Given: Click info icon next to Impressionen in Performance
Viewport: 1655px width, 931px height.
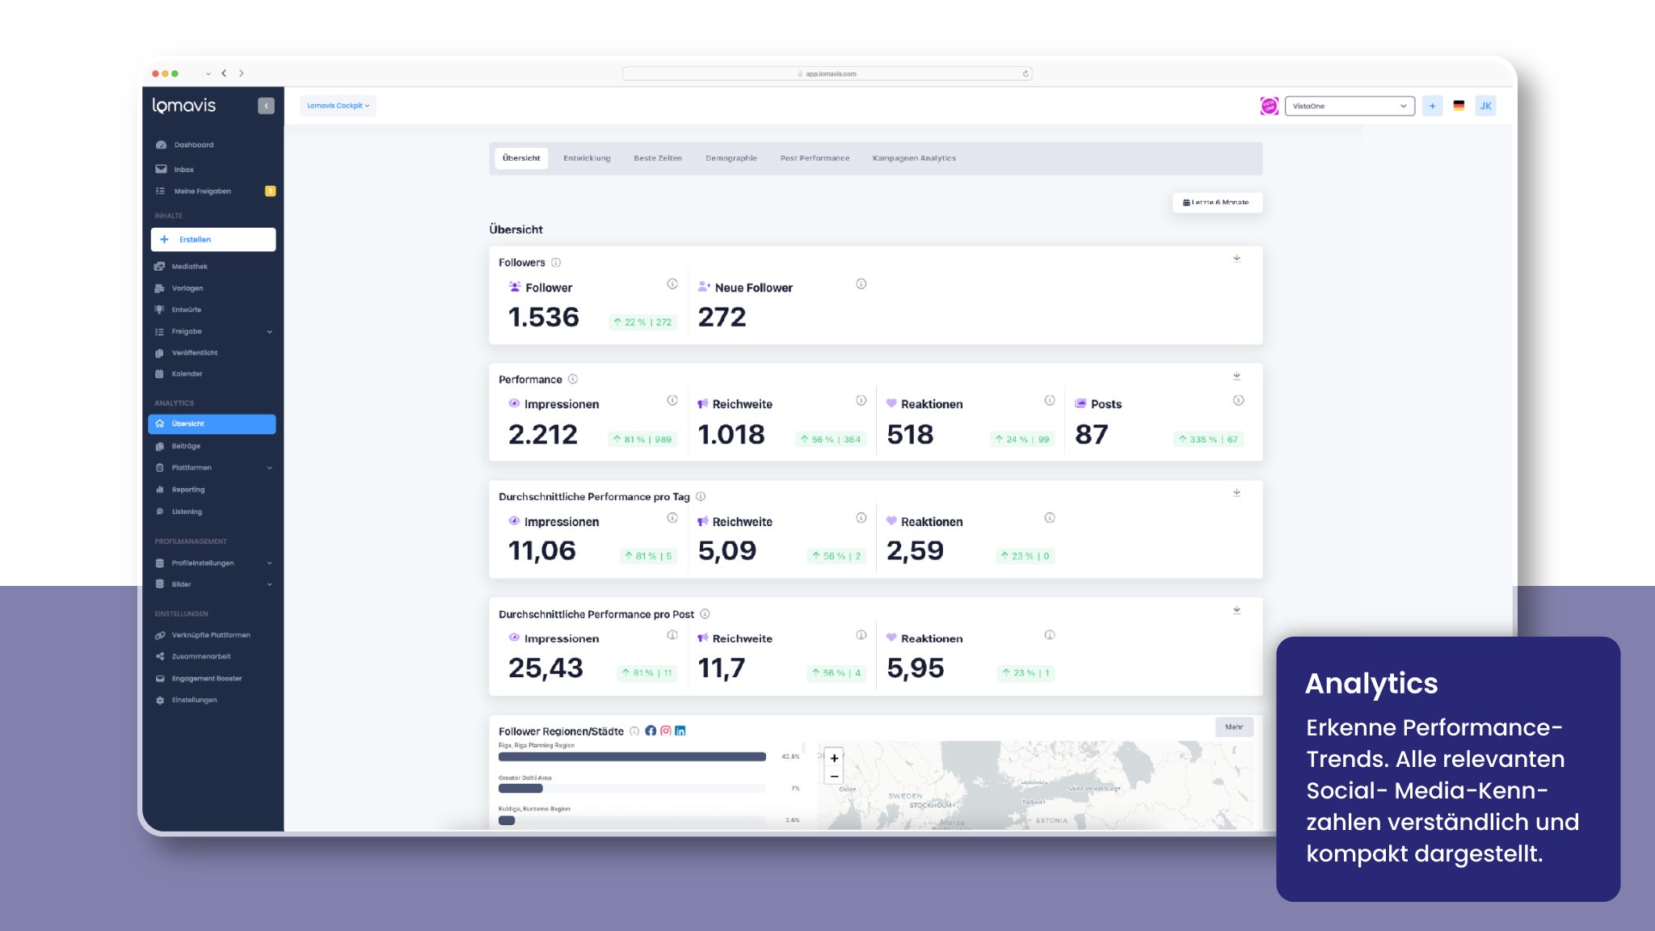Looking at the screenshot, I should (x=672, y=401).
